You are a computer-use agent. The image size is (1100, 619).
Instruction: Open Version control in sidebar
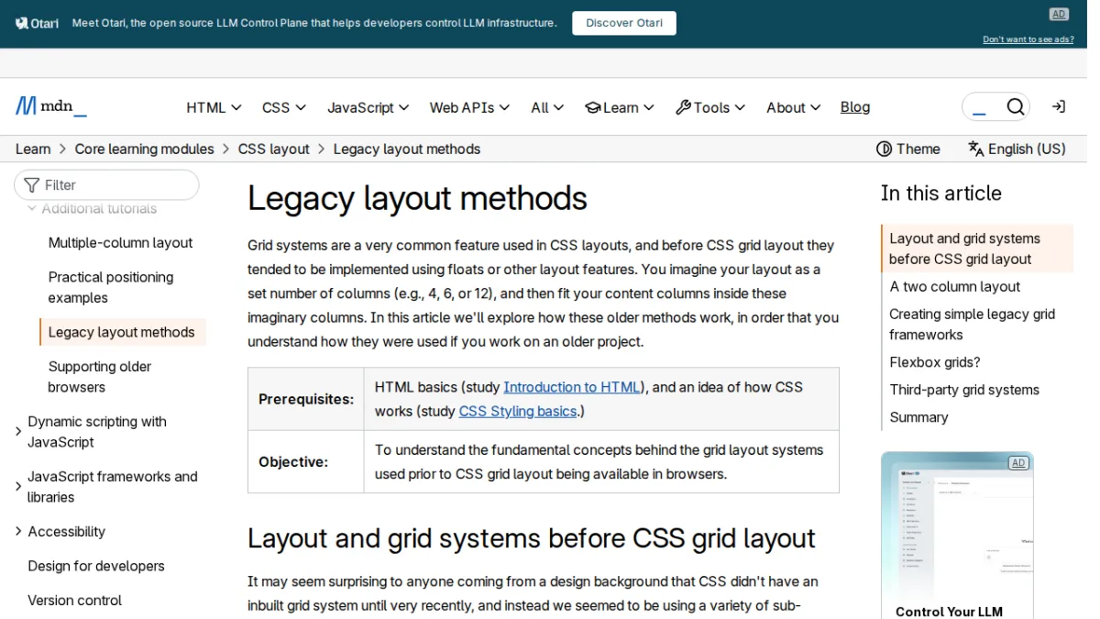click(74, 600)
